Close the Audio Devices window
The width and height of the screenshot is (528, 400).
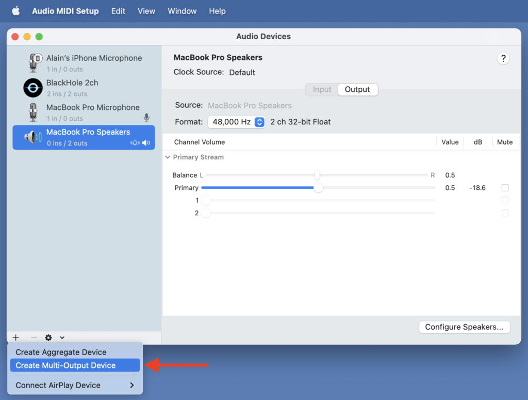click(15, 37)
